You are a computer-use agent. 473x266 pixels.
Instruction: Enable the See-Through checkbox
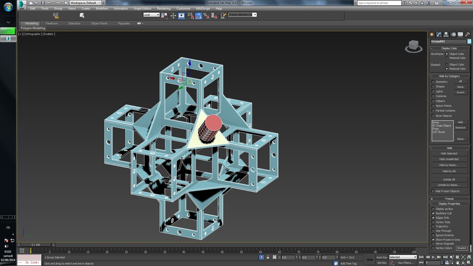tap(433, 231)
